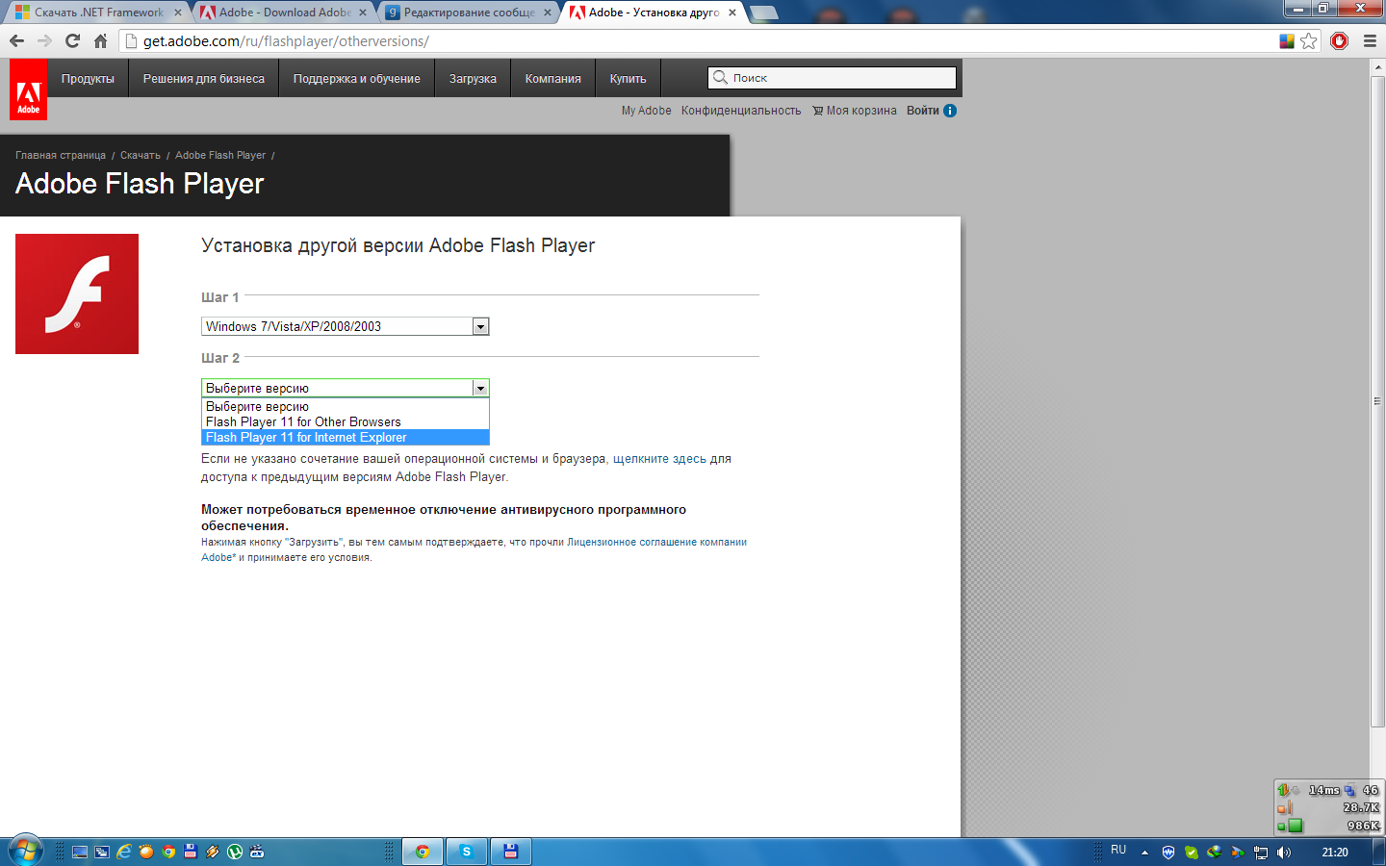
Task: Click the volume speaker tray icon
Action: tap(1284, 853)
